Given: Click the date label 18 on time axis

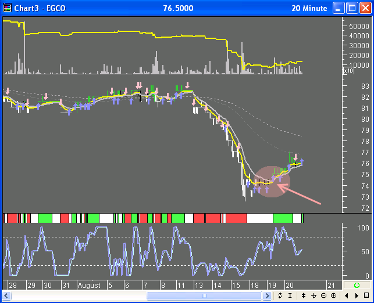Looking at the screenshot, I should coord(255,285).
